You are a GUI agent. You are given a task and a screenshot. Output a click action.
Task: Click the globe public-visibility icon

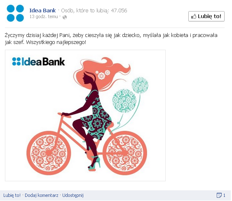(x=65, y=17)
